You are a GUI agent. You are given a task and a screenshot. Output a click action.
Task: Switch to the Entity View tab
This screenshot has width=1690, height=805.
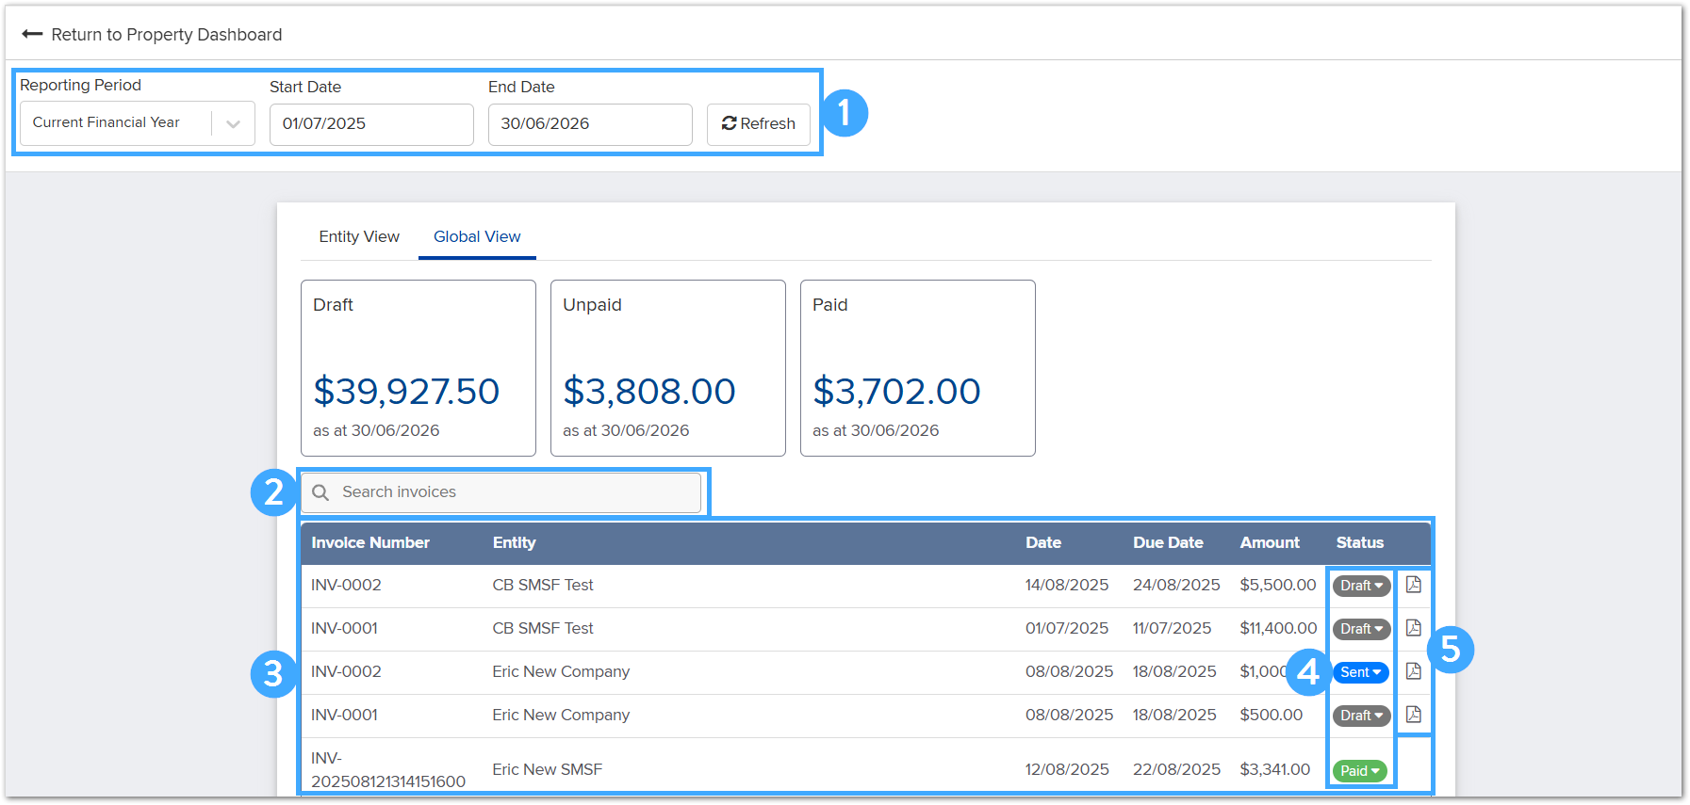359,236
